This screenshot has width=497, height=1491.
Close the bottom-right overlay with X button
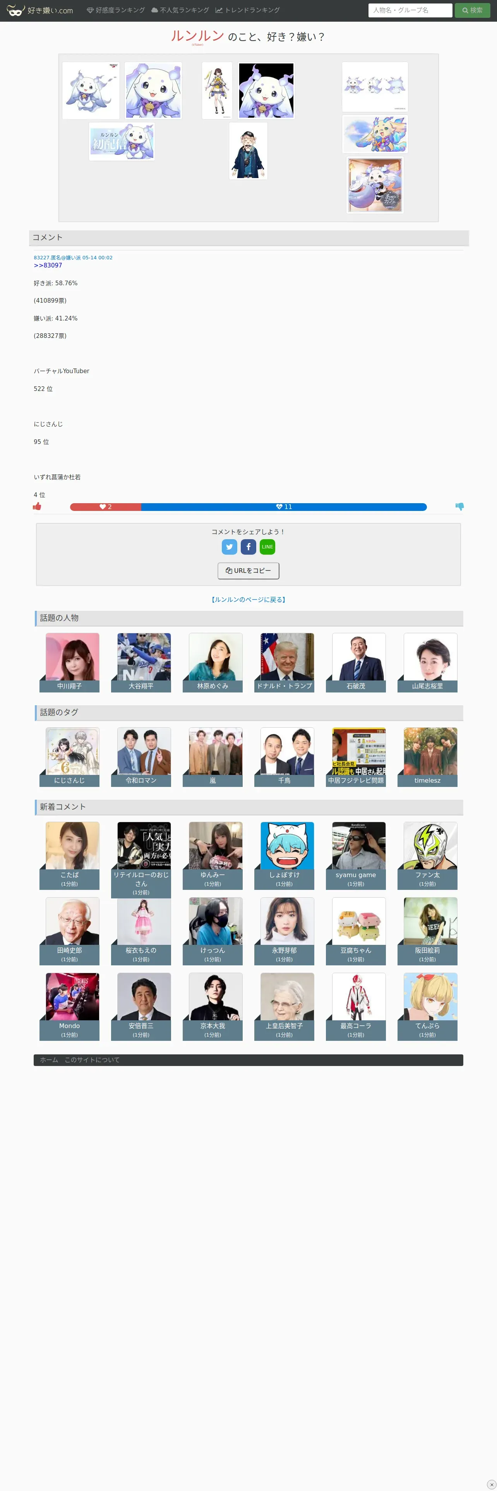pos(491,1485)
